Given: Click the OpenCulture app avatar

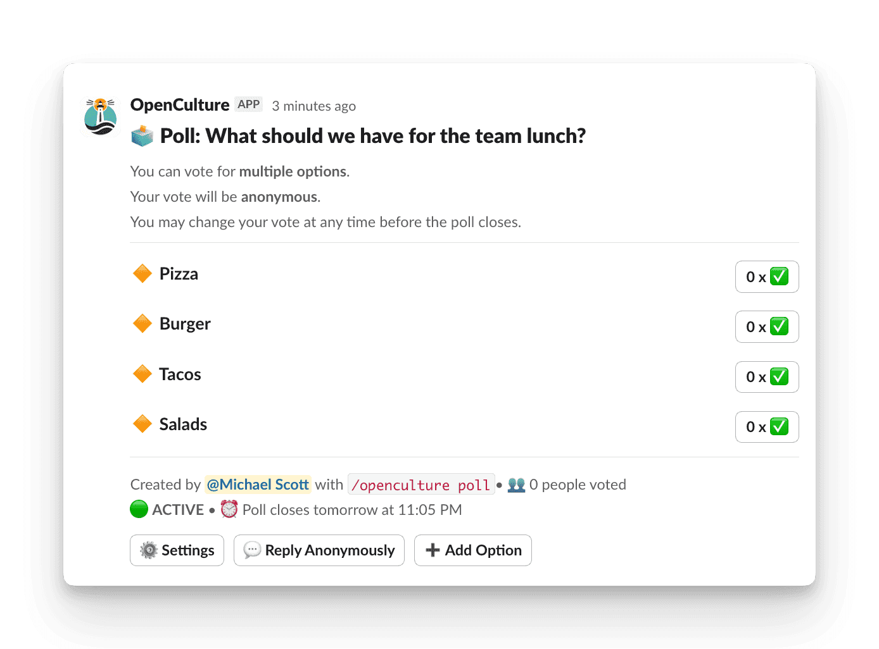Looking at the screenshot, I should (x=100, y=116).
